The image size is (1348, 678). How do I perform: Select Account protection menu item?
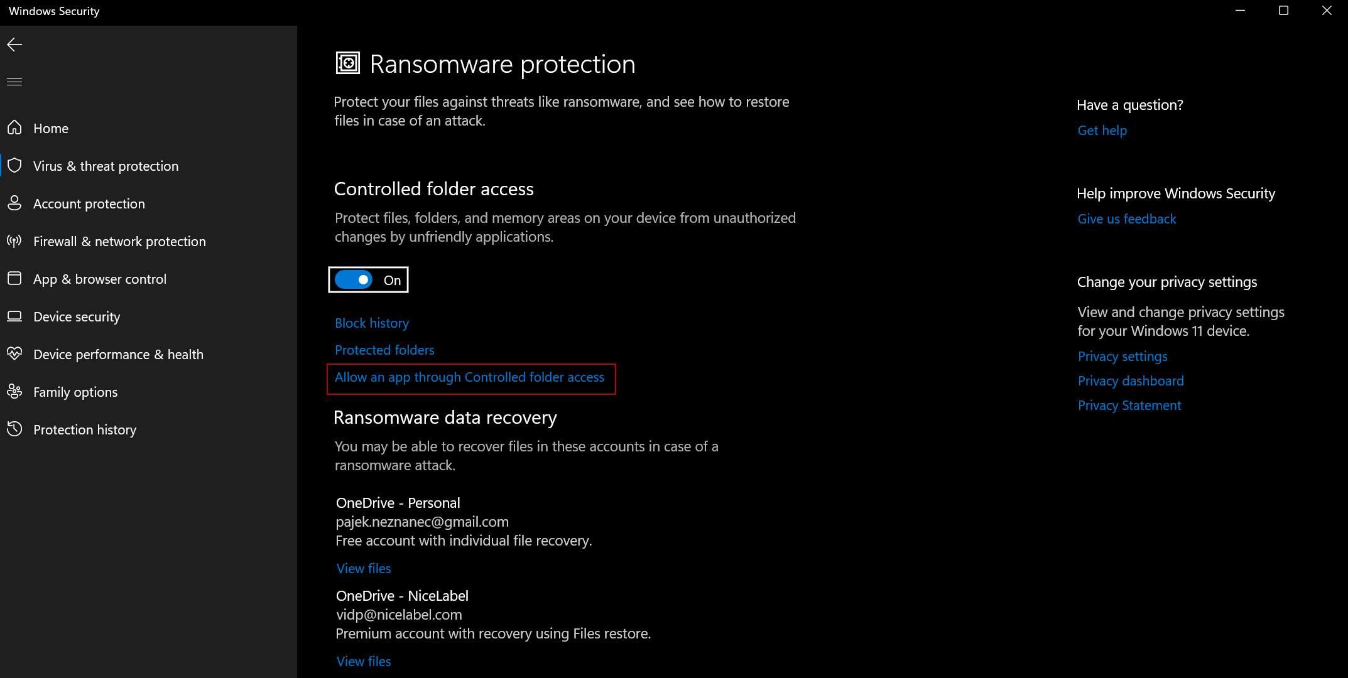point(89,204)
